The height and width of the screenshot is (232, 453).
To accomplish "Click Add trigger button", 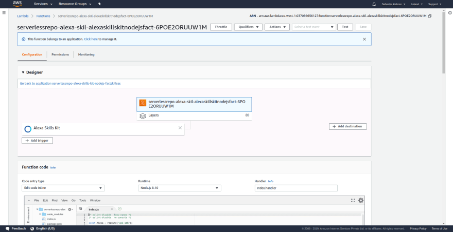I will (x=37, y=140).
